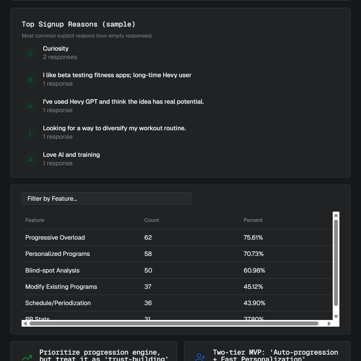Click 'I've used Hevy GPT' reason text
361x361 pixels.
(124, 102)
